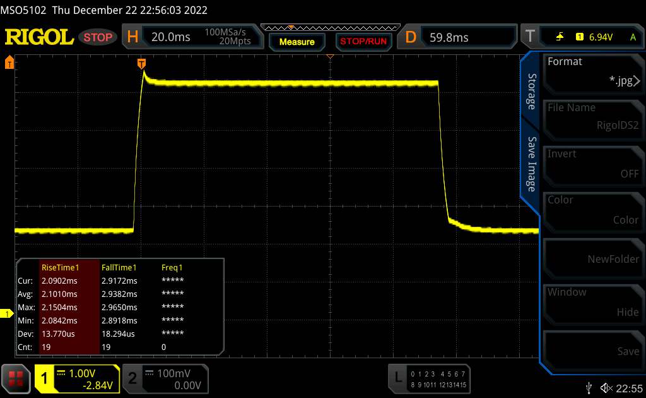Click memory depth 20Mpts readout
This screenshot has height=398, width=646.
235,41
